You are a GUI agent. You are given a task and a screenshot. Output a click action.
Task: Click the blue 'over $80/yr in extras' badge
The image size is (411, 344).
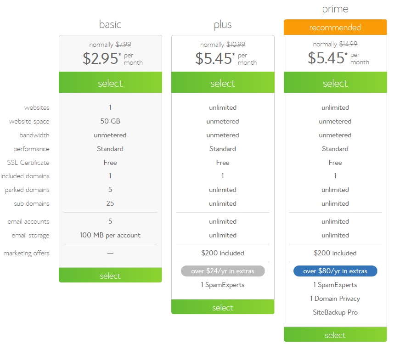point(335,271)
